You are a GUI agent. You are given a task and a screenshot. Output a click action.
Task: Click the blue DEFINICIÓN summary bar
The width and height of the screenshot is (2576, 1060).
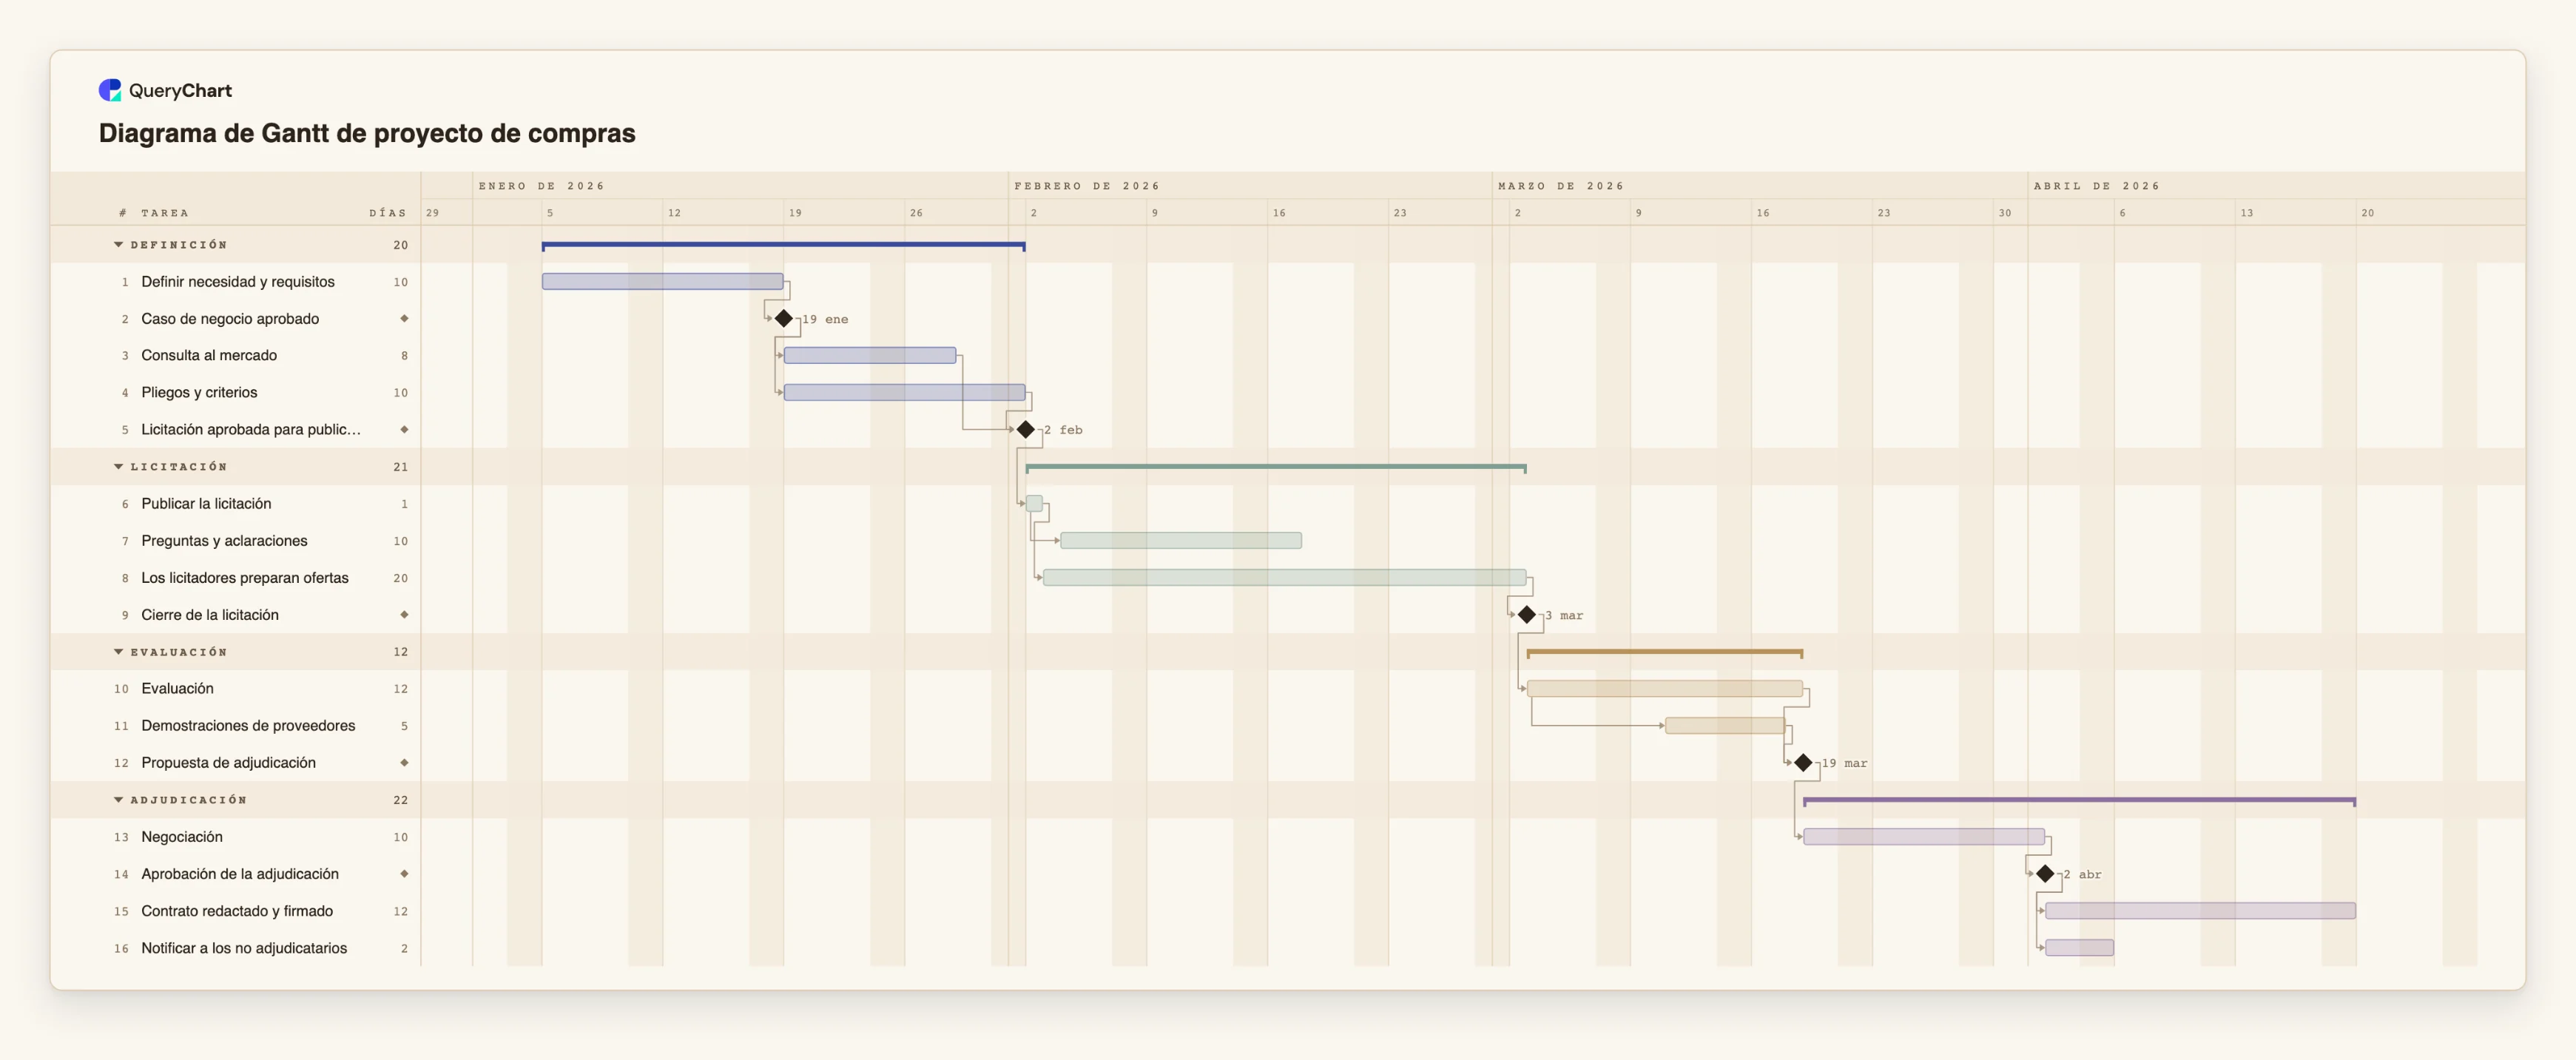[x=783, y=245]
